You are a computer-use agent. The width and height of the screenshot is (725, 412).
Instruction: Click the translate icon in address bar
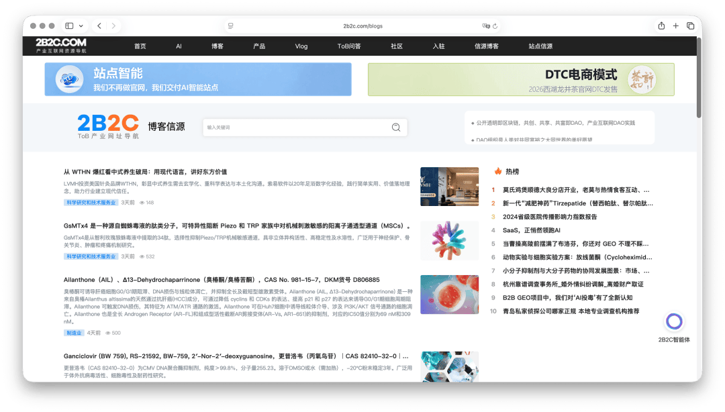point(485,26)
